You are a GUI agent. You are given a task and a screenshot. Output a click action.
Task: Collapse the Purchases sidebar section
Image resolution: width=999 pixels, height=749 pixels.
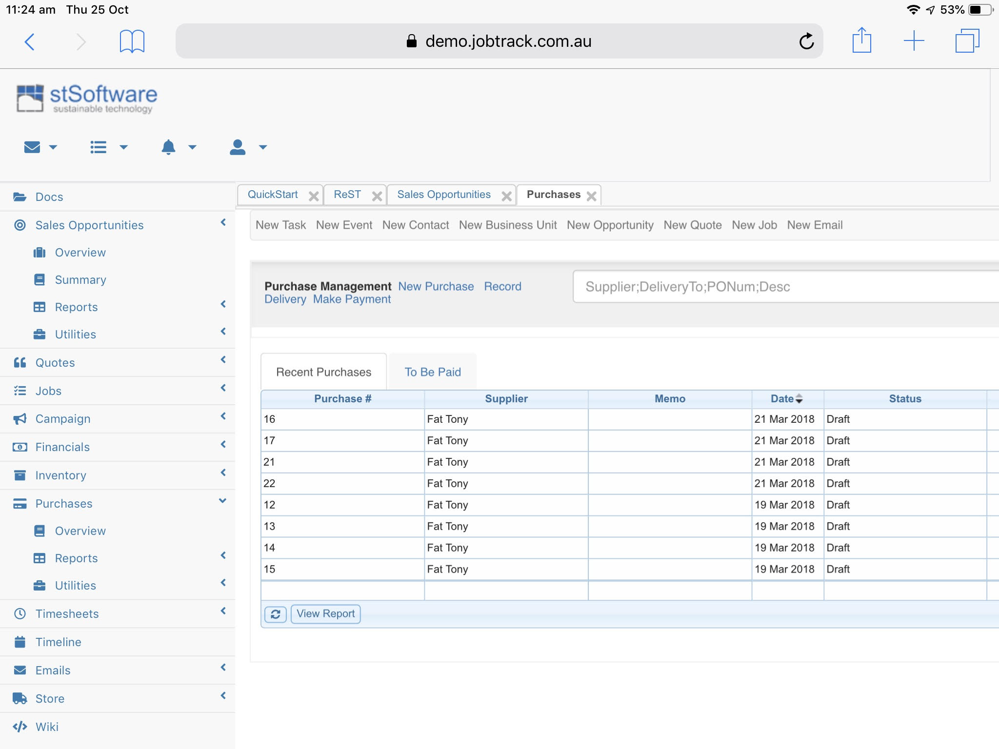223,501
